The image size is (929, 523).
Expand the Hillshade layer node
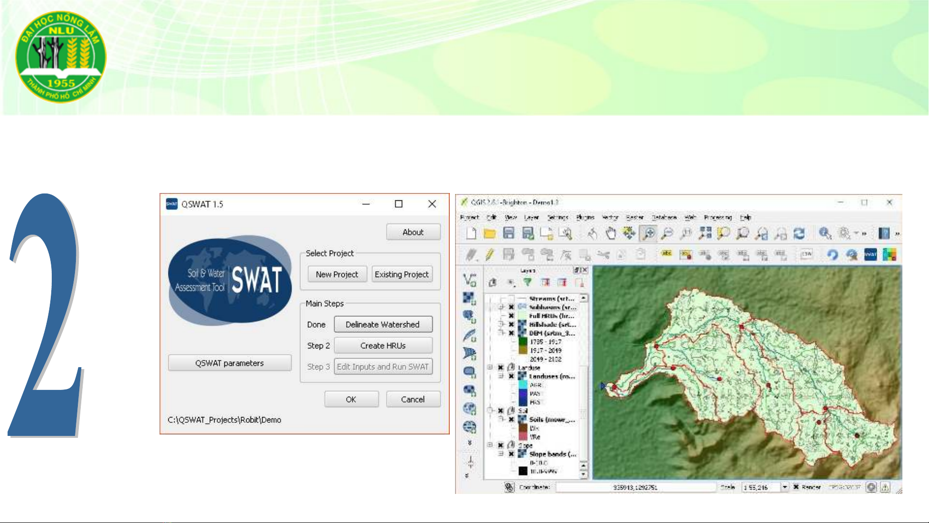click(501, 325)
